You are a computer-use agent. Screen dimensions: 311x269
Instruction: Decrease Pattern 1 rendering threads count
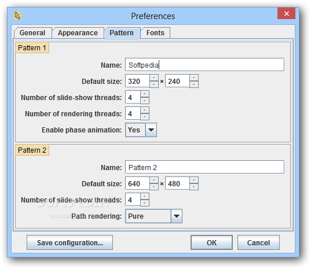point(145,117)
